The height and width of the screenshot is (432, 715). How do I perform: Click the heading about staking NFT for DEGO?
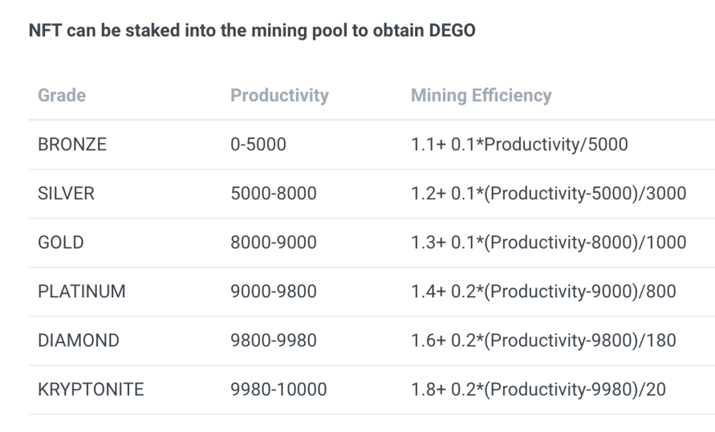pyautogui.click(x=252, y=31)
